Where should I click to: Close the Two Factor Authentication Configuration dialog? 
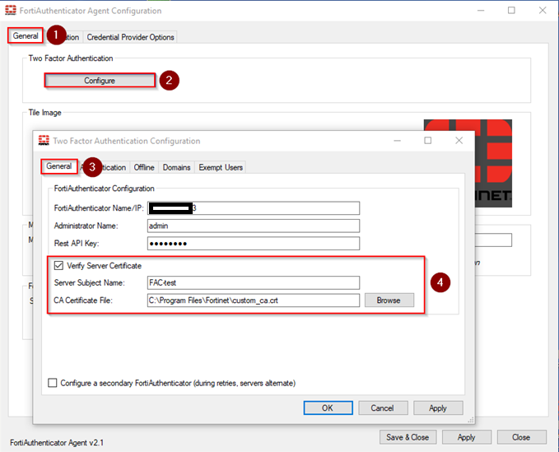coord(459,141)
